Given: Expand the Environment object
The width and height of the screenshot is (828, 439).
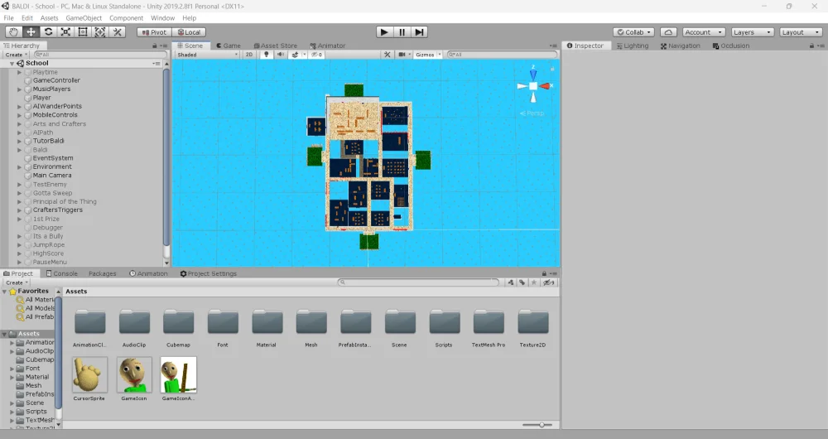Looking at the screenshot, I should 20,167.
